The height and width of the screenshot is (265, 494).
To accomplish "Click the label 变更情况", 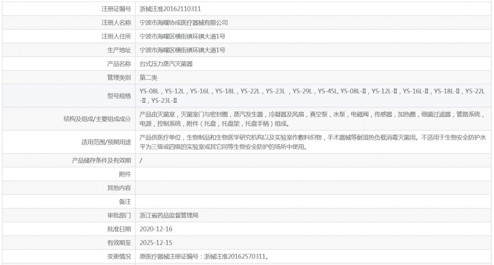I will (x=119, y=257).
